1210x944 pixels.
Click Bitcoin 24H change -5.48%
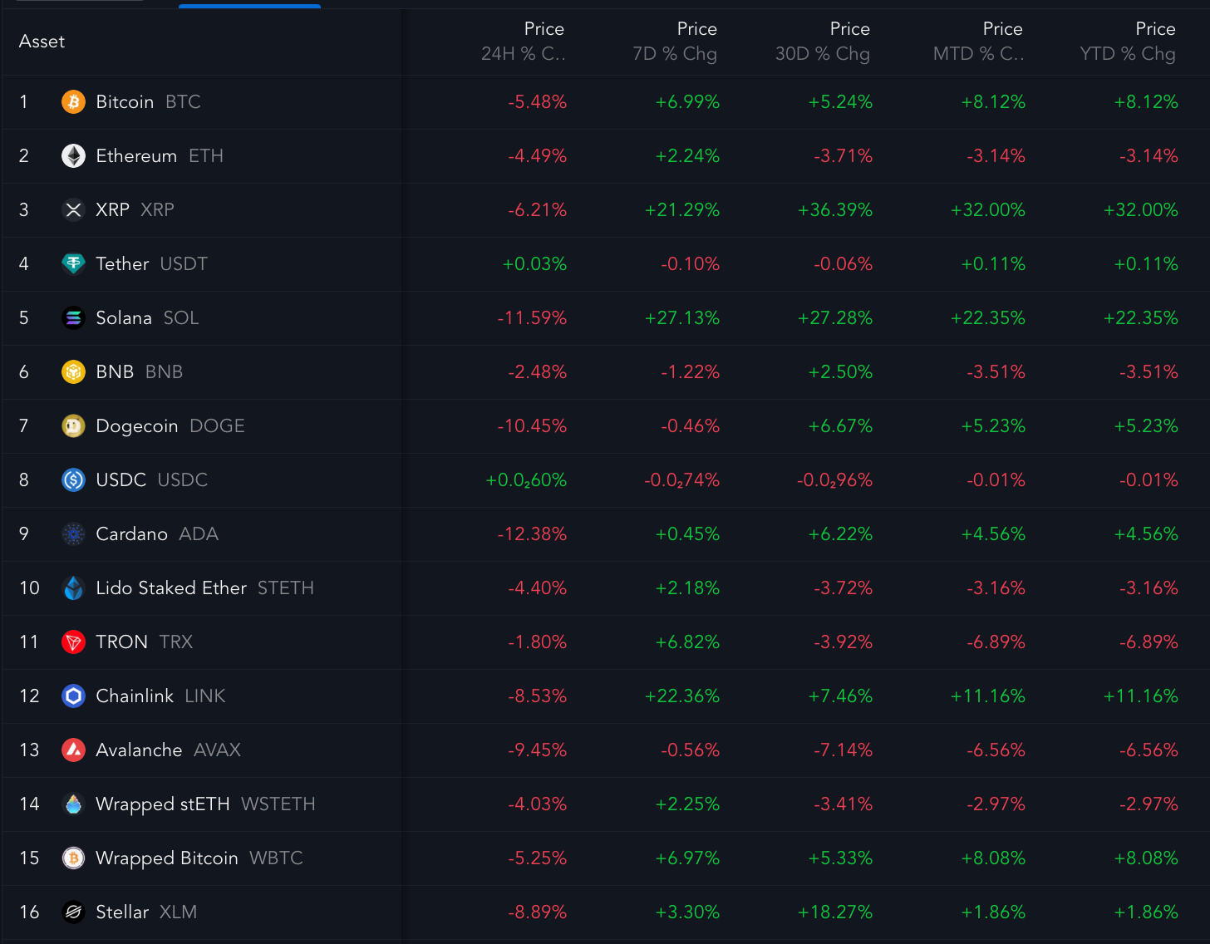pos(538,102)
